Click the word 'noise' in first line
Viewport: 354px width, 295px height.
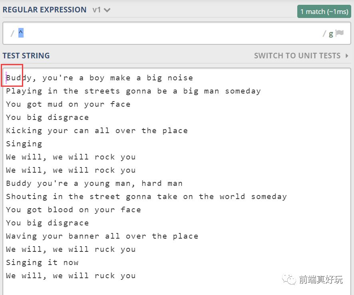tap(180, 78)
